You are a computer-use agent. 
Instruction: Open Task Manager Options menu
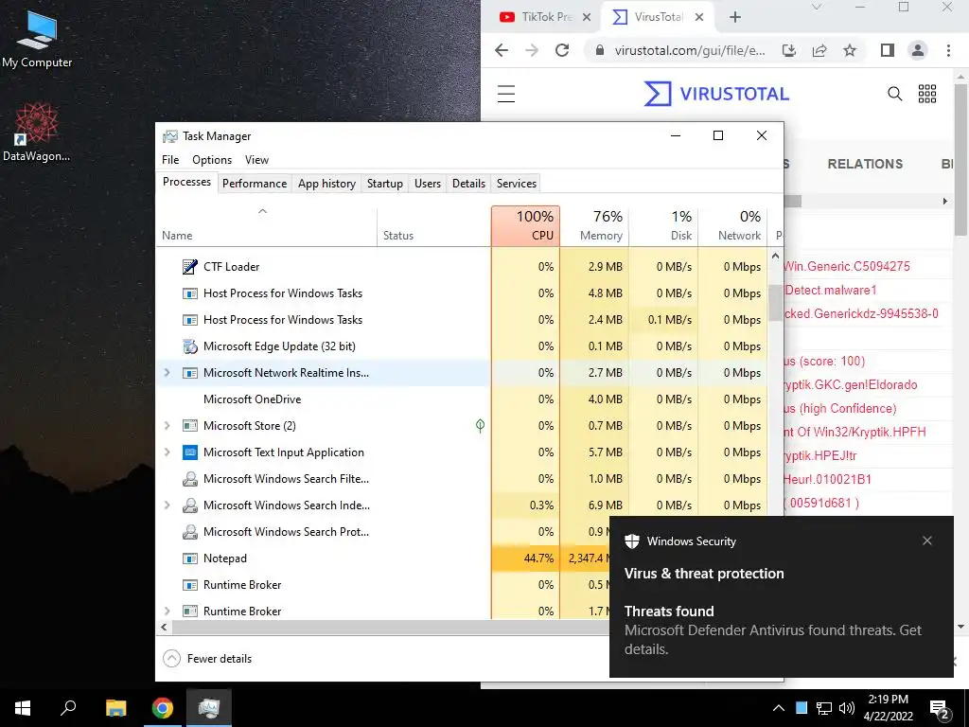(x=212, y=159)
